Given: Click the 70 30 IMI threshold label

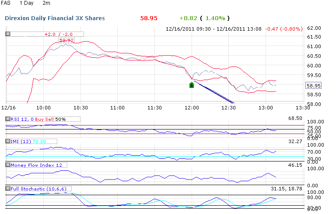Looking at the screenshot, I should point(39,141).
